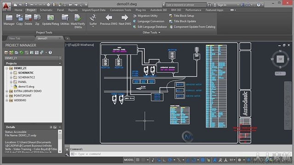This screenshot has width=294, height=165.
Task: Click Migration Utility button
Action: [145, 16]
